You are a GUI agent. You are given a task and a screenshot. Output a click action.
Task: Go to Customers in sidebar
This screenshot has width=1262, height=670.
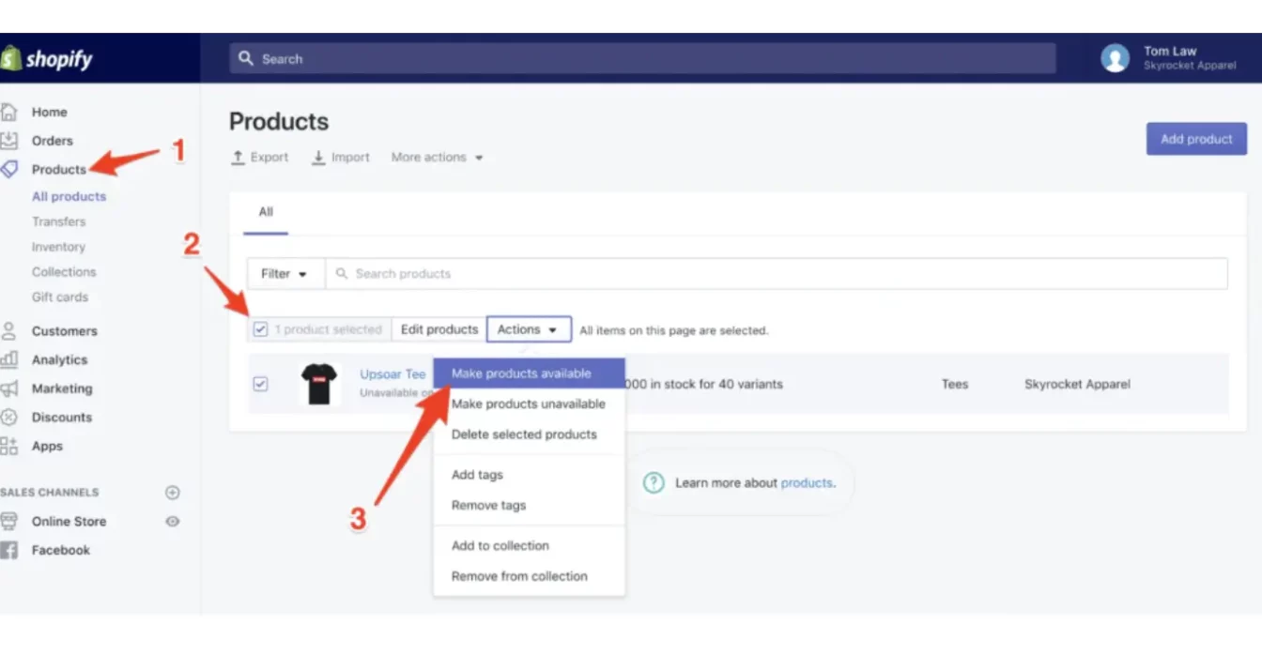click(x=65, y=331)
